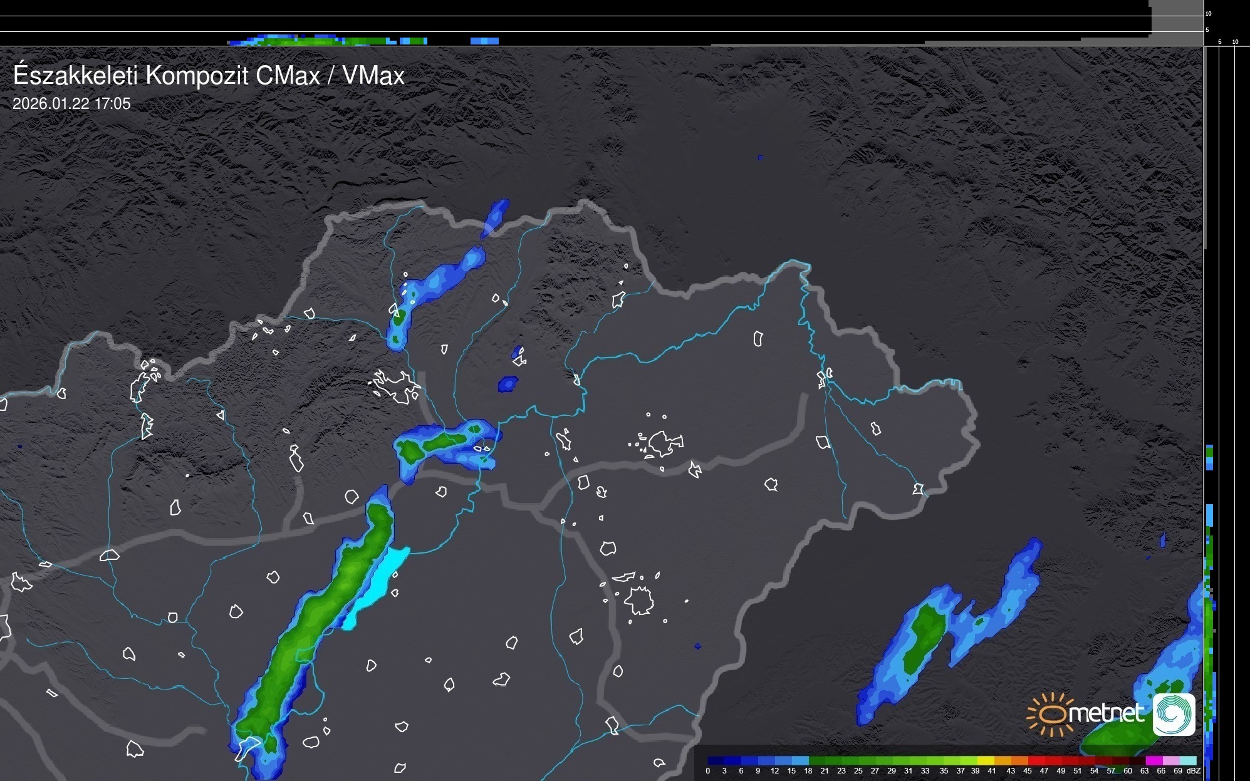Viewport: 1250px width, 781px height.
Task: Click the 'metnet' logo text
Action: [1106, 713]
